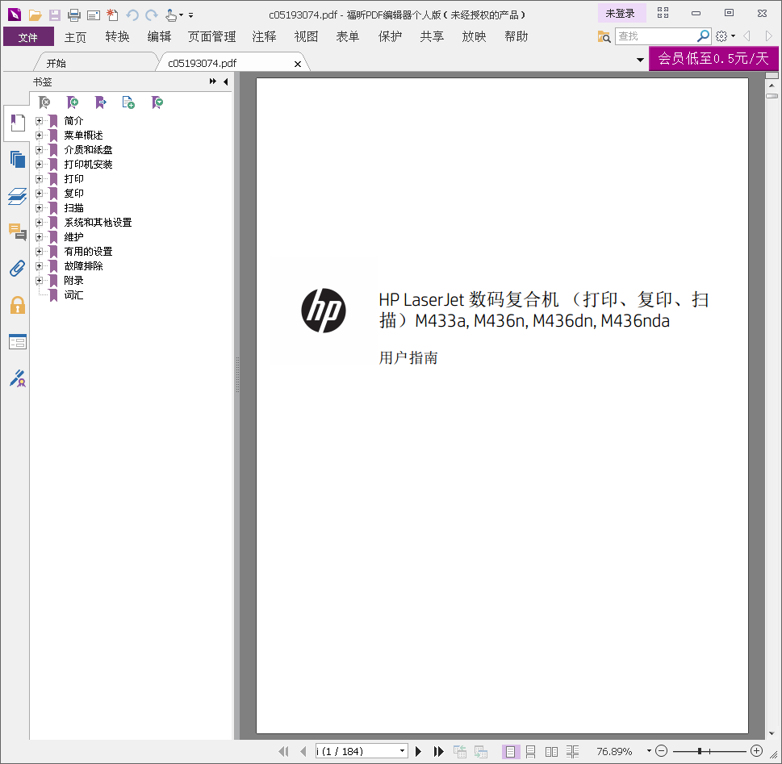Click the email document icon in quick toolbar
Image resolution: width=782 pixels, height=764 pixels.
[94, 15]
